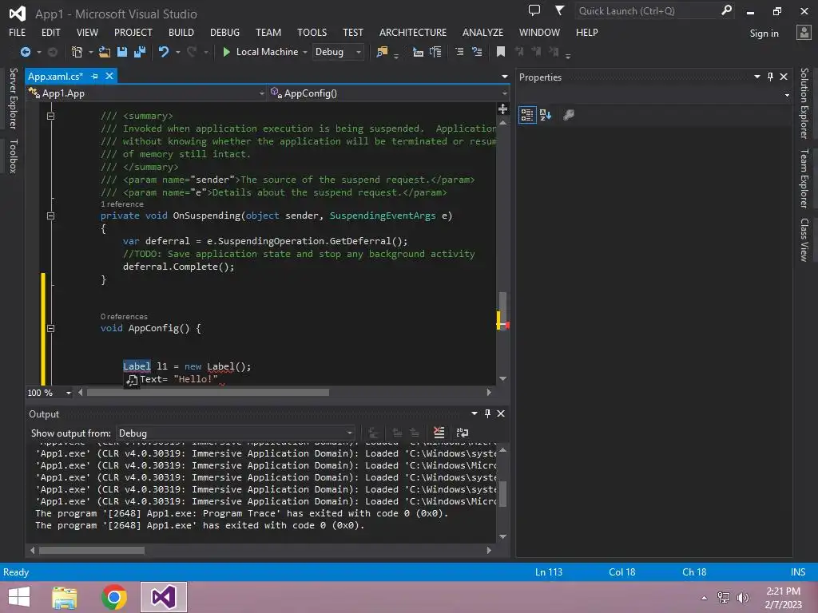The height and width of the screenshot is (613, 818).
Task: Open the FILE menu
Action: [x=18, y=32]
